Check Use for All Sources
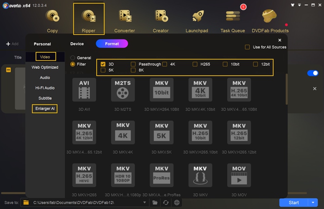The height and width of the screenshot is (209, 324). coord(247,47)
